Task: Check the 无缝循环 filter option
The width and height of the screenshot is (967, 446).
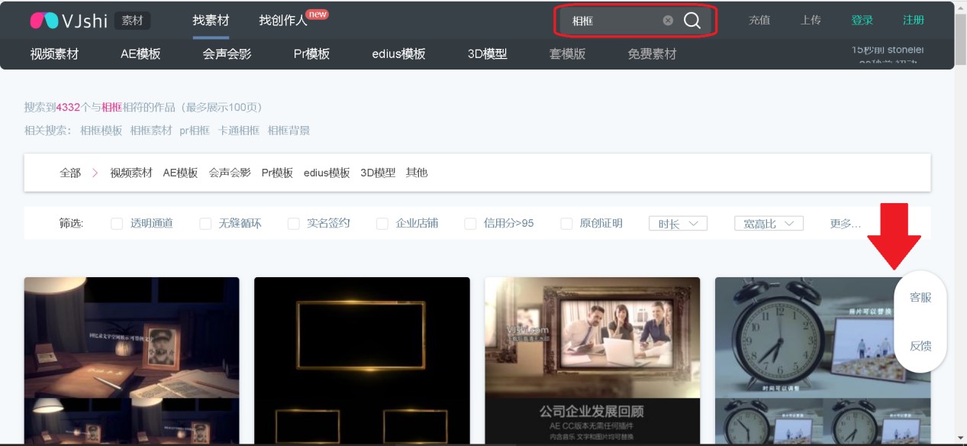Action: click(205, 223)
